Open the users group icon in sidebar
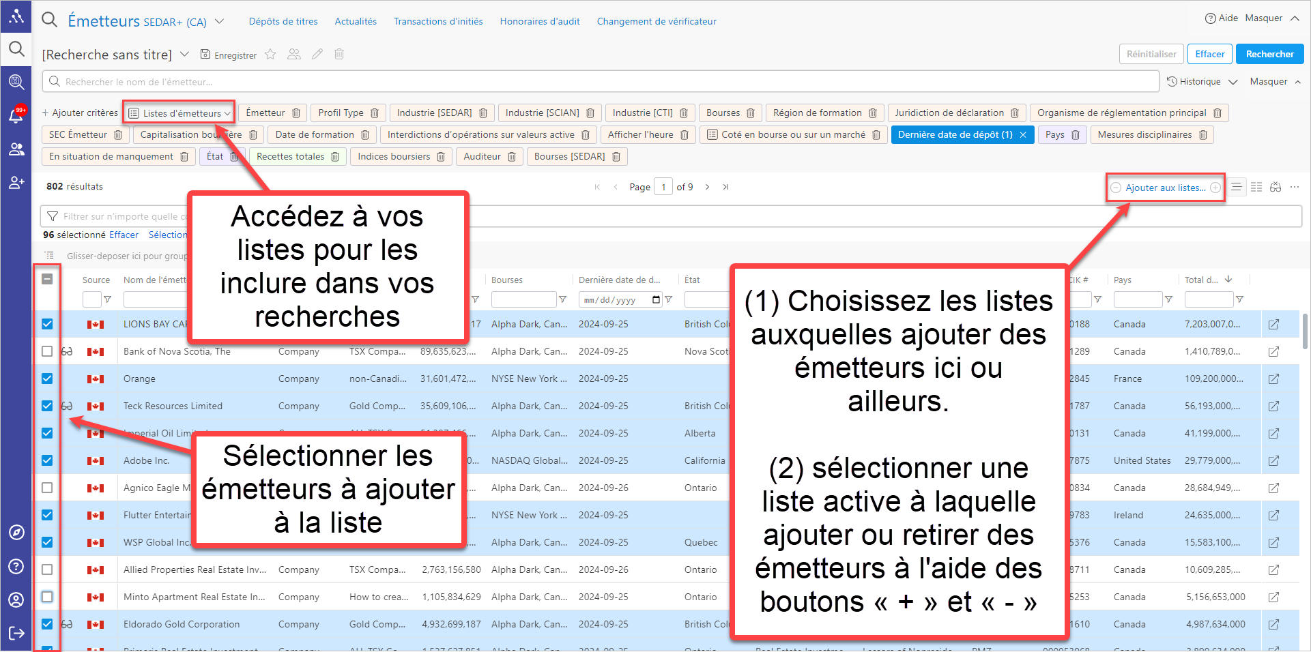The image size is (1311, 652). pyautogui.click(x=16, y=149)
